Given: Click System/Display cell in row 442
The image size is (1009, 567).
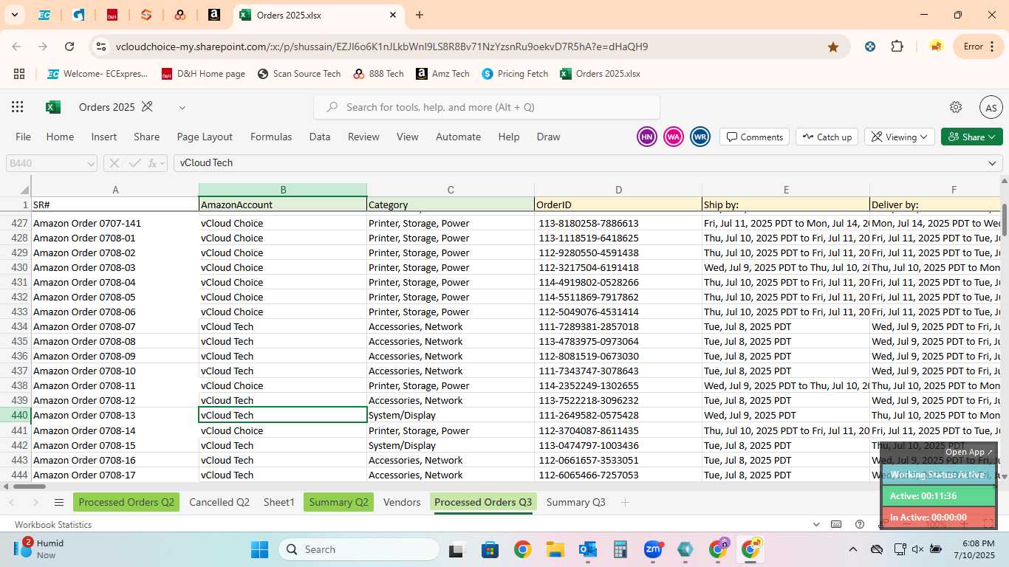Looking at the screenshot, I should click(451, 445).
